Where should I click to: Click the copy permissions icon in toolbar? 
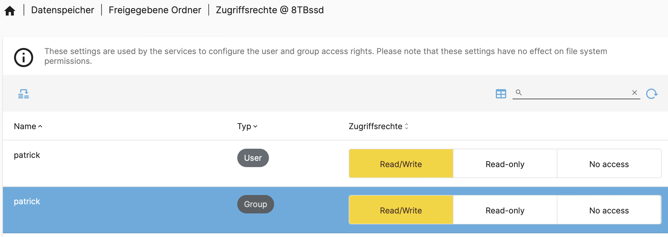pyautogui.click(x=23, y=94)
